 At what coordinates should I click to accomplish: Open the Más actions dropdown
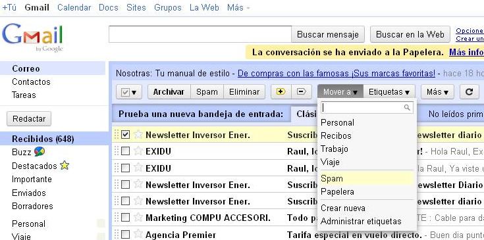tap(437, 92)
